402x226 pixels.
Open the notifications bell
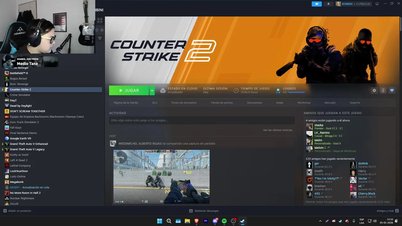(x=329, y=4)
